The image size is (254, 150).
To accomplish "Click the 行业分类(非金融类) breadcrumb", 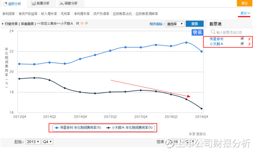I will point(20,24).
